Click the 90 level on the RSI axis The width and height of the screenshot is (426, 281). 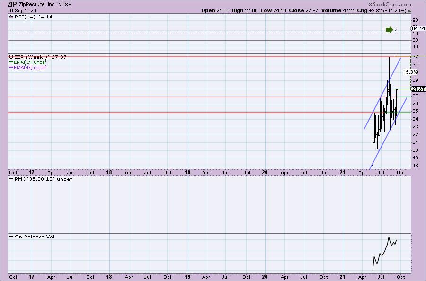click(415, 20)
